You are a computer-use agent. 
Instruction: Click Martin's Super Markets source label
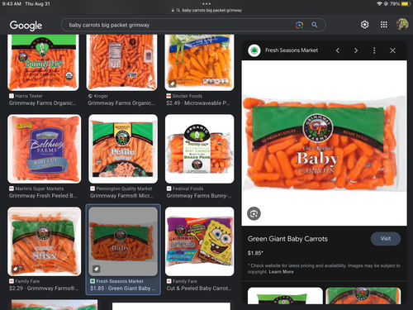pos(40,188)
